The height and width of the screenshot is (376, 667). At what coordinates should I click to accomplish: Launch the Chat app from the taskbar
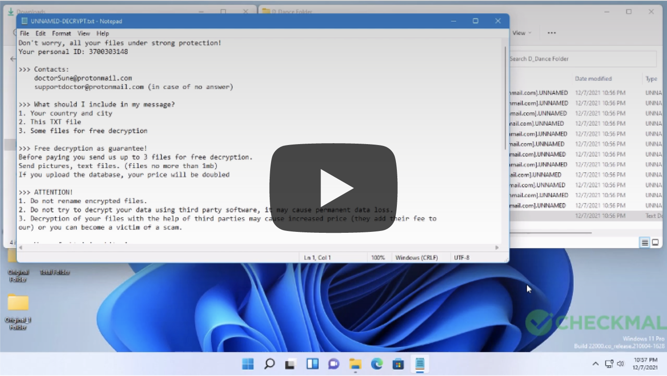coord(333,364)
